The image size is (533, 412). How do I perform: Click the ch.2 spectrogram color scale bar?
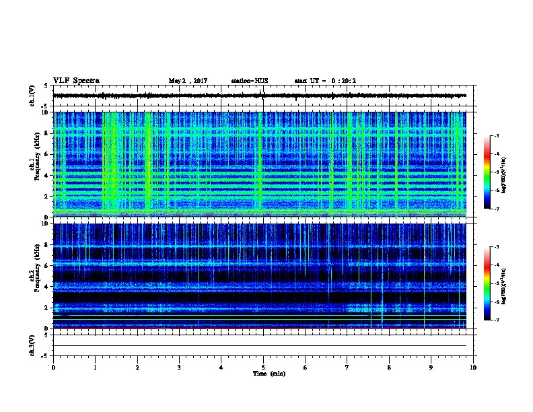487,283
